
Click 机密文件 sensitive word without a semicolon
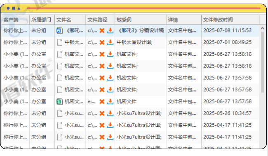(x=127, y=102)
